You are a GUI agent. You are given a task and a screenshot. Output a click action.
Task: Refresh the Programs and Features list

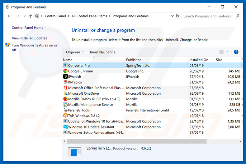[x=177, y=16]
